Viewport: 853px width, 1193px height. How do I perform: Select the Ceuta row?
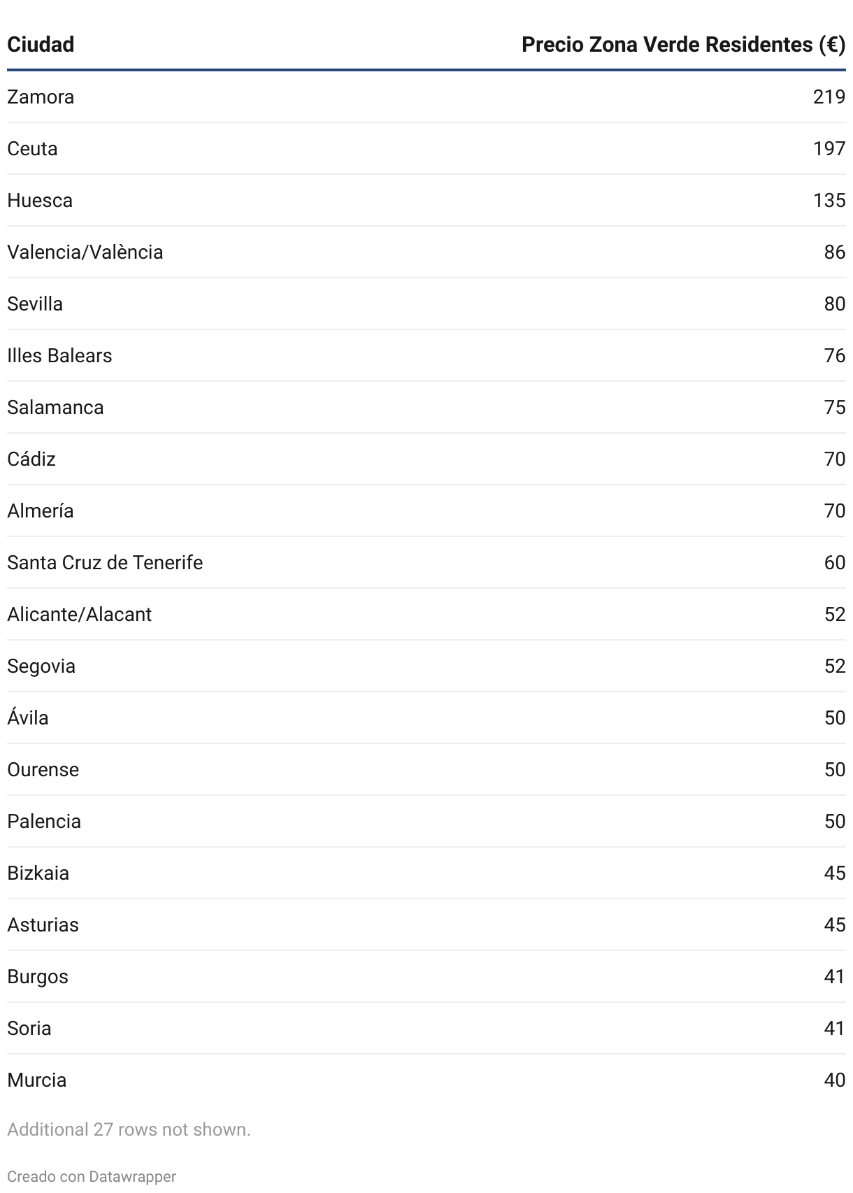pyautogui.click(x=426, y=148)
